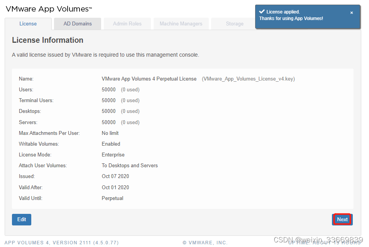The image size is (369, 247).
Task: Click the Edit license button
Action: tap(22, 220)
